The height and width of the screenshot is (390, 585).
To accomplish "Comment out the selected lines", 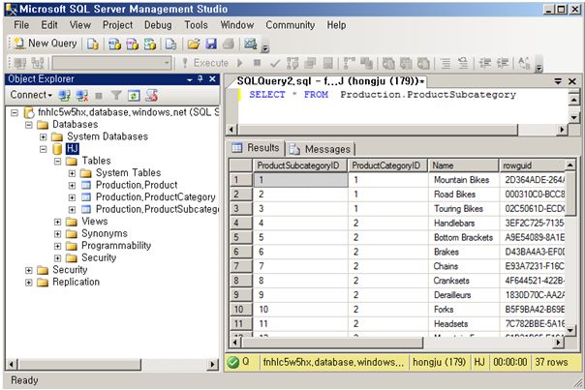I will coord(446,63).
